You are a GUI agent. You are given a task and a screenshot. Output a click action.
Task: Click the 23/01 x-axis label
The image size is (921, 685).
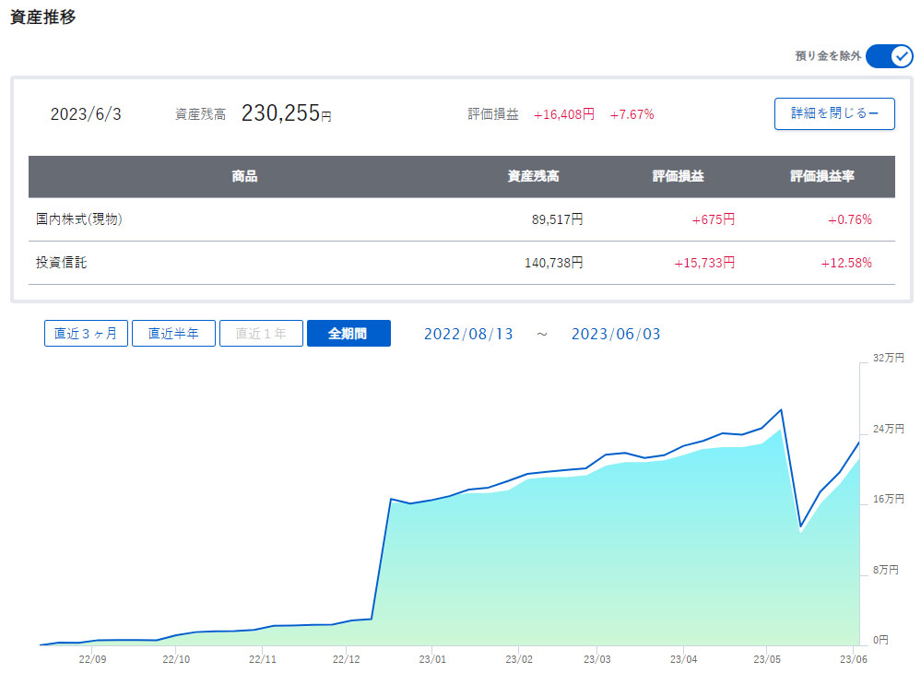[x=432, y=660]
